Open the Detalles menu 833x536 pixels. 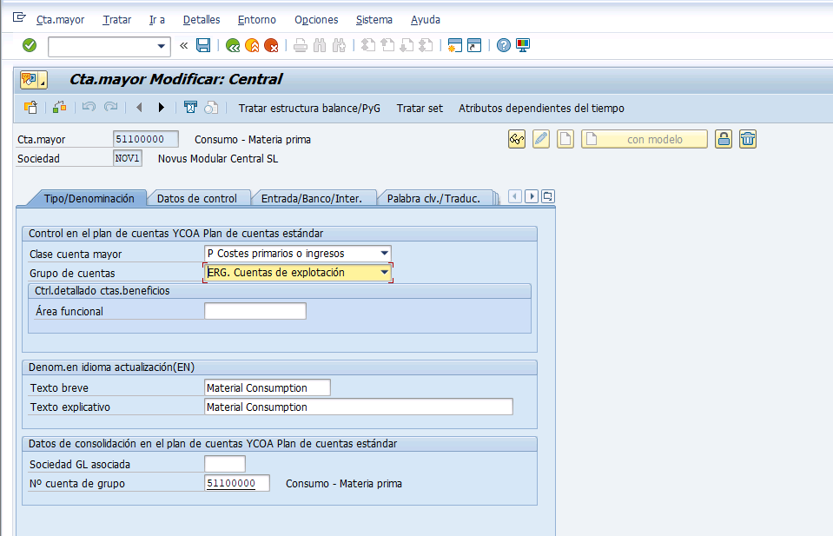202,20
